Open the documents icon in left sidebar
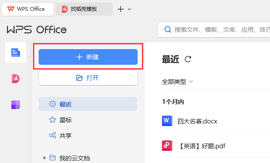 16,53
